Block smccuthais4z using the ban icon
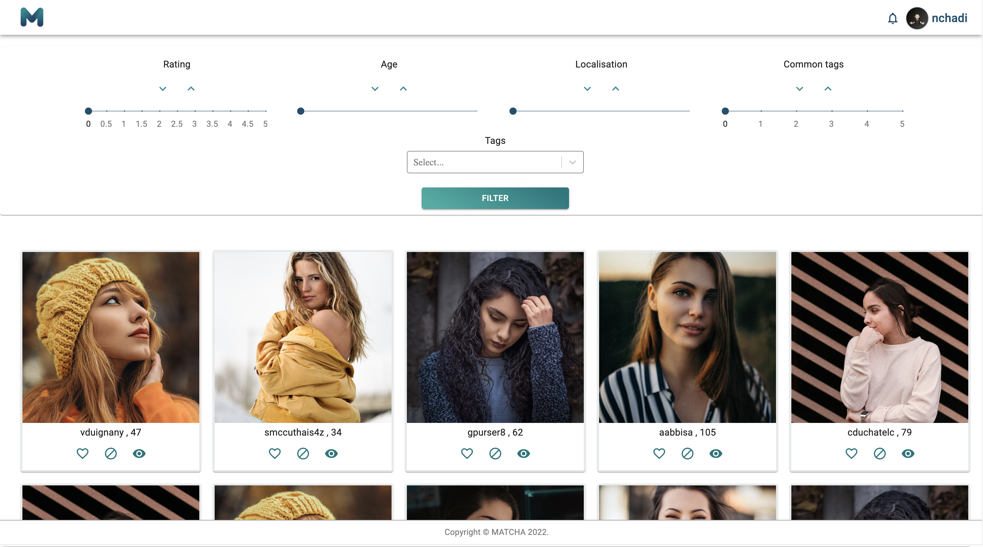 pyautogui.click(x=303, y=454)
